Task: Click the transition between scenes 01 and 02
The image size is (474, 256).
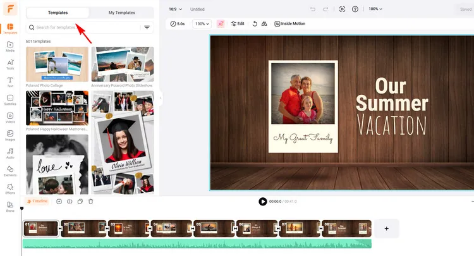Action: (60, 229)
